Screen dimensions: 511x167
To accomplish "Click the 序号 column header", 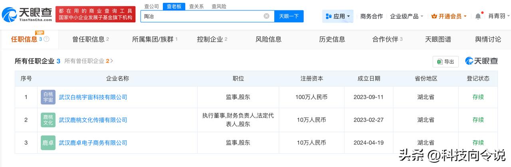I will (x=26, y=79).
